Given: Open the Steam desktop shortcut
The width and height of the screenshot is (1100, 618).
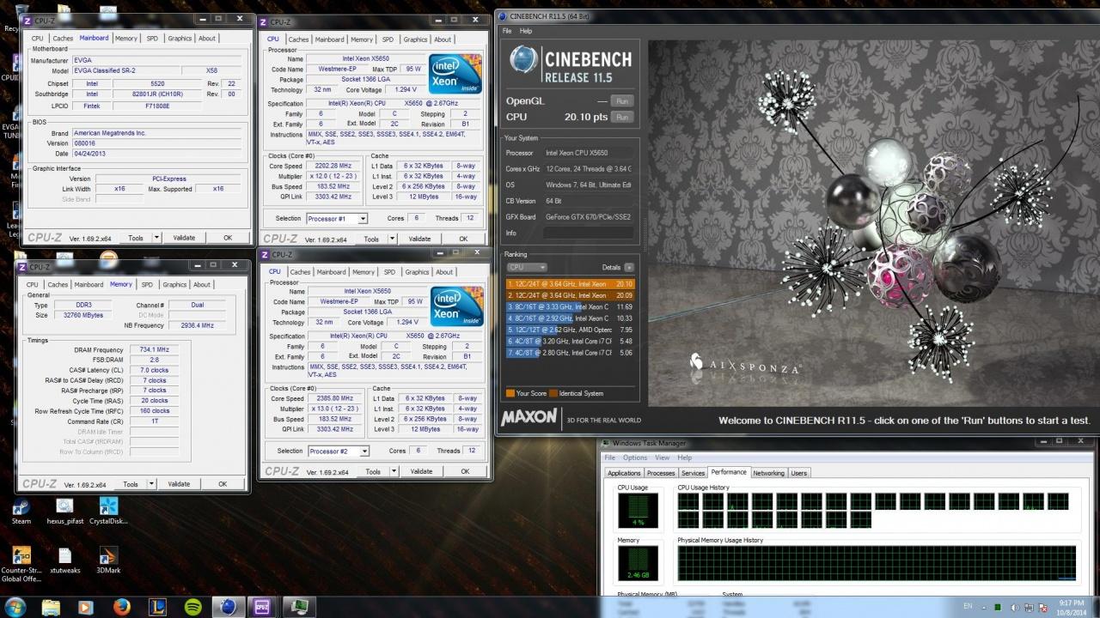Looking at the screenshot, I should pyautogui.click(x=21, y=511).
